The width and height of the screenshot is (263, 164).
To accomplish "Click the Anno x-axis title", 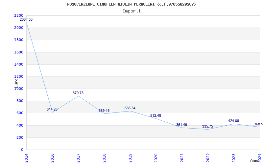I will click(x=255, y=161).
